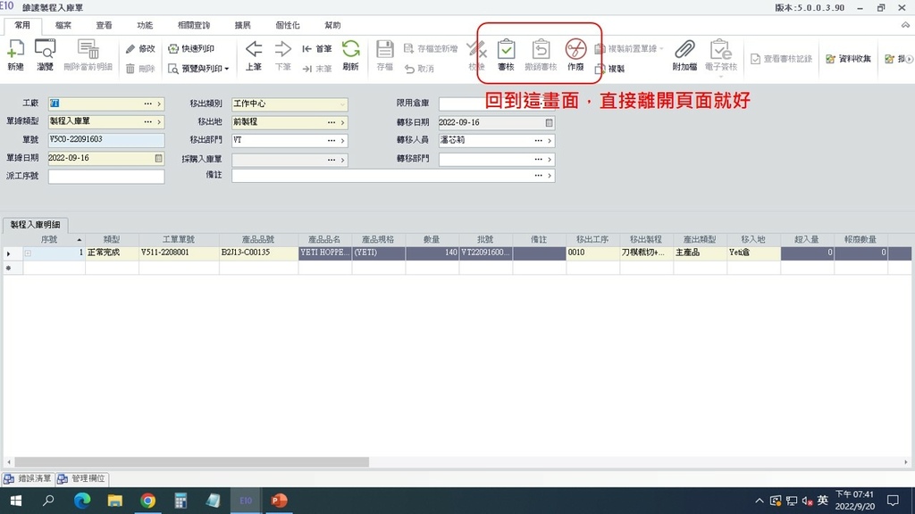
Task: Click the 數量 column header
Action: point(432,239)
